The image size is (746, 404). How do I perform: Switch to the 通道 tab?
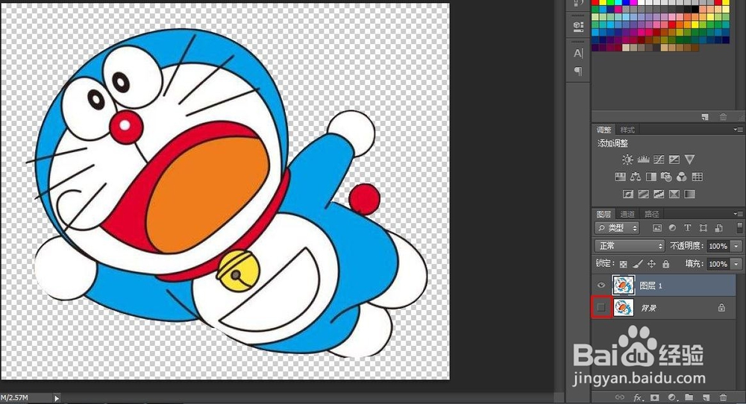tap(627, 214)
